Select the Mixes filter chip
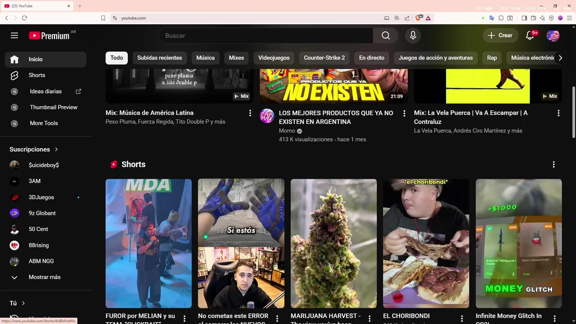This screenshot has width=576, height=324. pyautogui.click(x=236, y=58)
